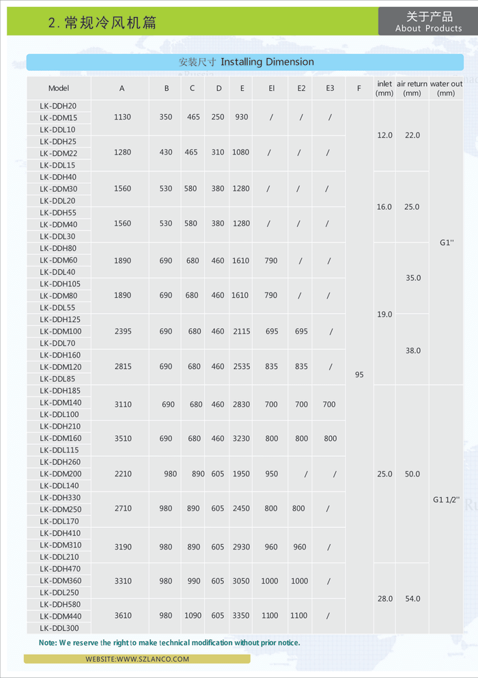The height and width of the screenshot is (678, 478).
Task: Select the Installing Dimension title bar
Action: 246,62
